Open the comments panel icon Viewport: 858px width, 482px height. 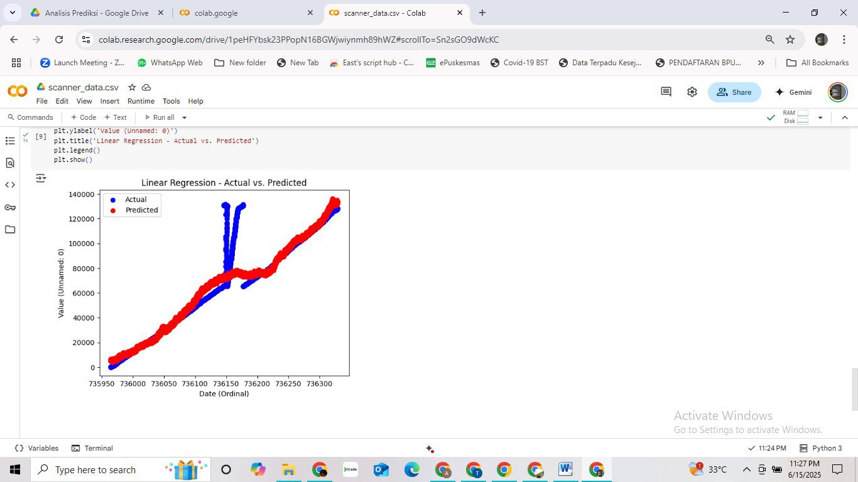[666, 92]
